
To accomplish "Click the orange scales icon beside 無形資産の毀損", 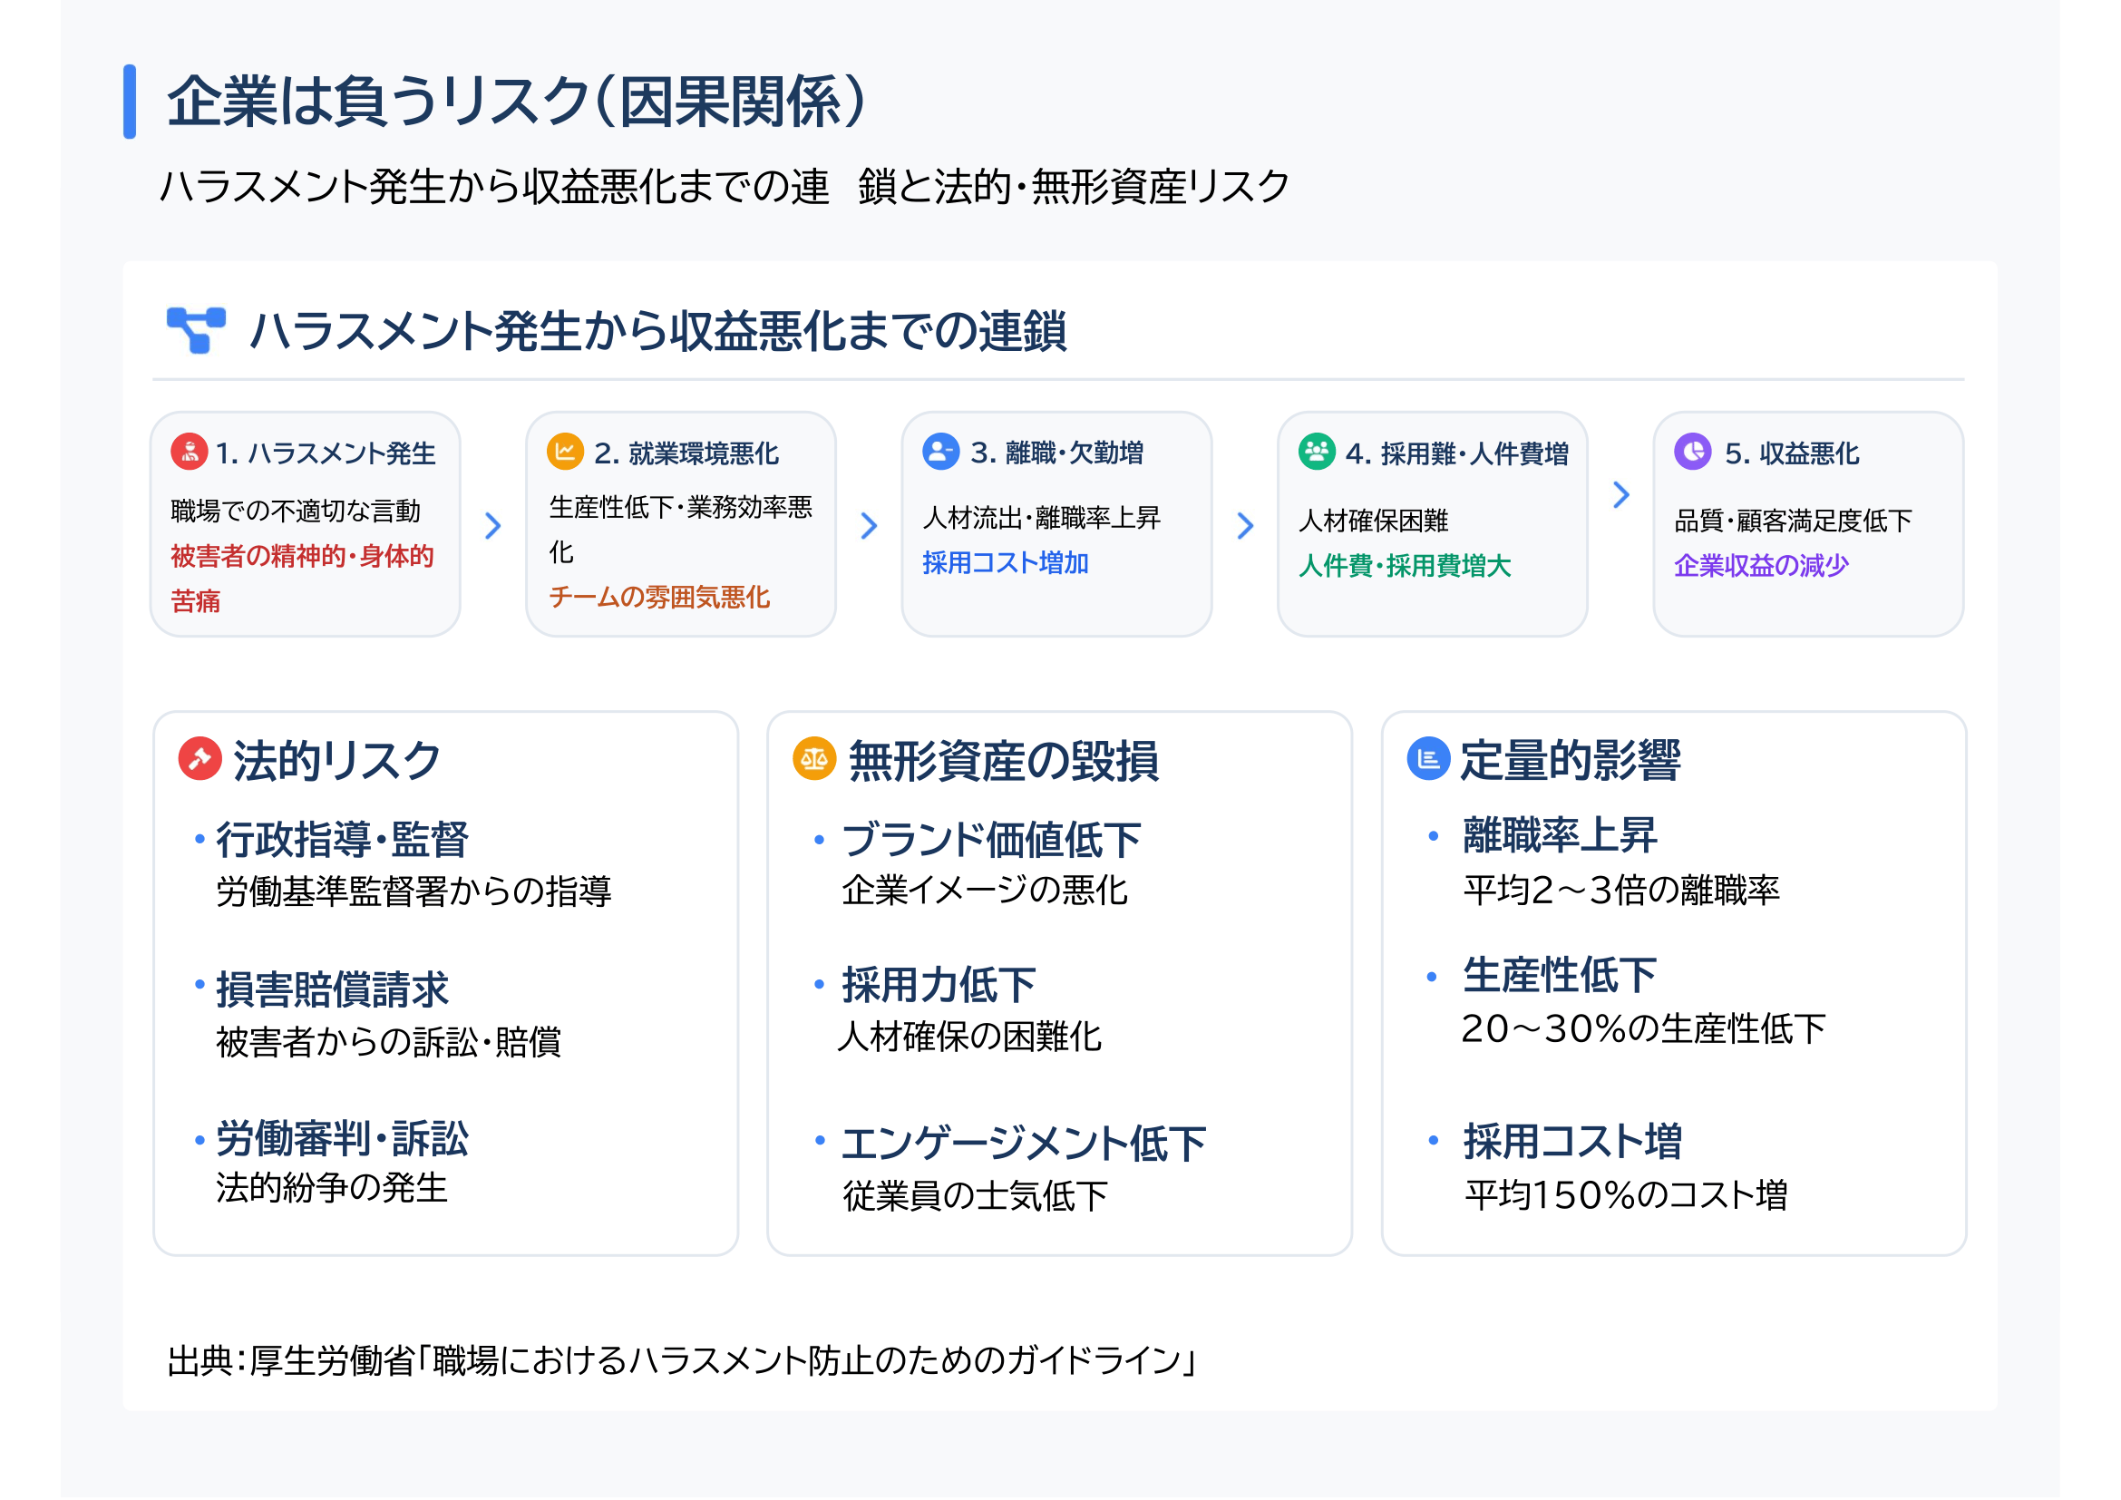I will 815,760.
